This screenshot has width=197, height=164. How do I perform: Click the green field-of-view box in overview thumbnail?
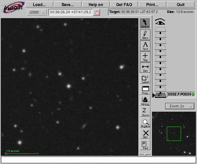[x=174, y=134]
